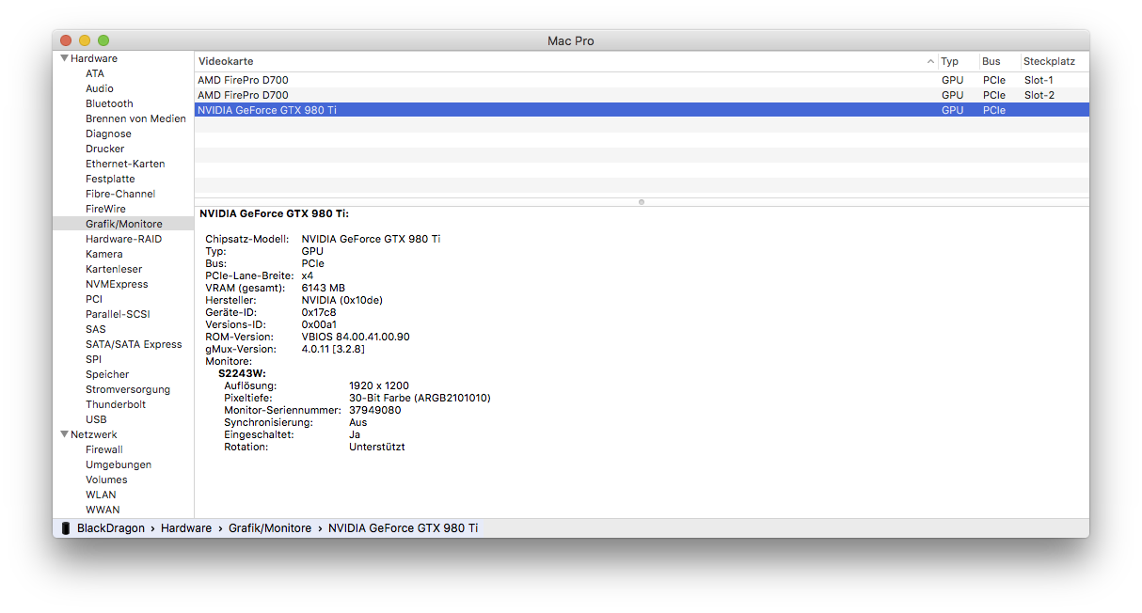Click the monitor serial number 37949080
This screenshot has height=613, width=1142.
[375, 410]
